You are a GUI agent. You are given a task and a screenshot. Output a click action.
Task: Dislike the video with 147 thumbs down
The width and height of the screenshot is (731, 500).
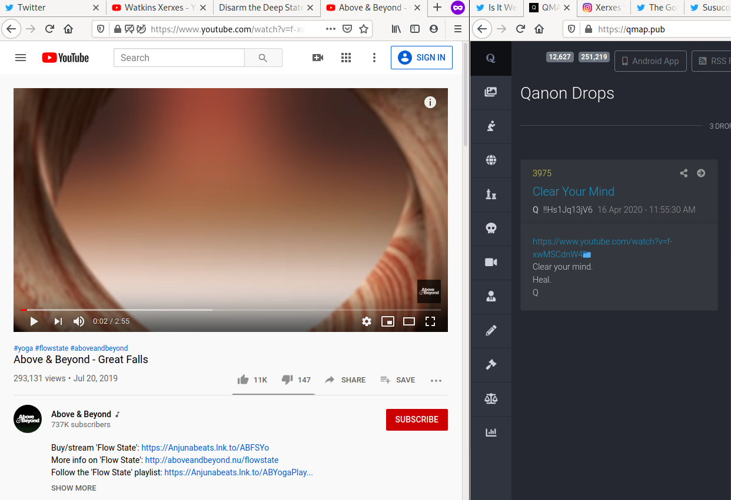pyautogui.click(x=296, y=380)
